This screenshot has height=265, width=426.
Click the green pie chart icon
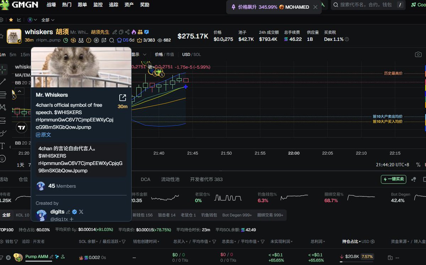click(66, 40)
